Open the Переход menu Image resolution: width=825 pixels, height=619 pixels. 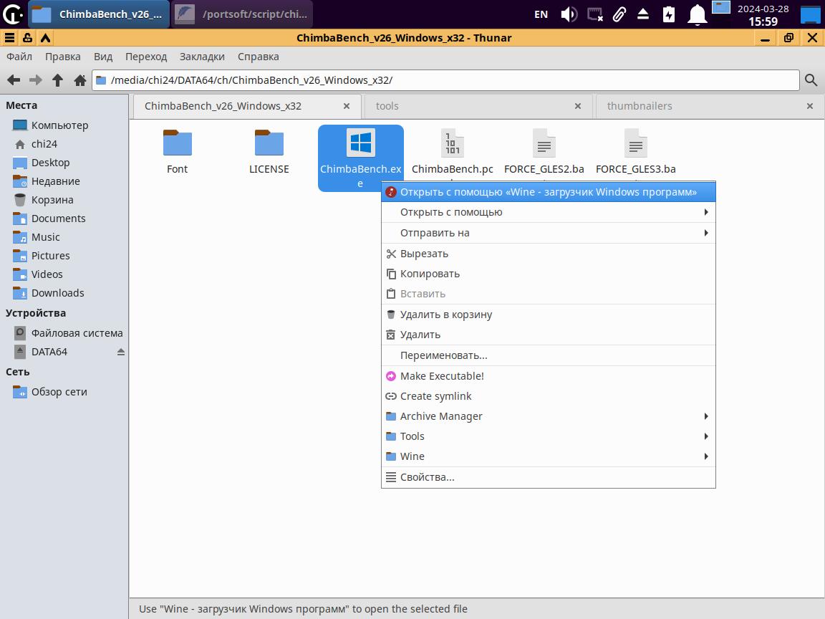pos(146,57)
